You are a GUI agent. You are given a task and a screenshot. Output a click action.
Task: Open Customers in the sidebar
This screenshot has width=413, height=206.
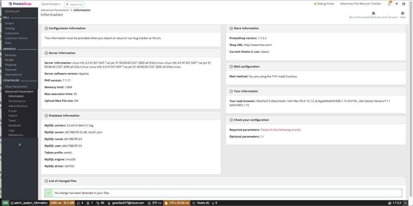tap(12, 33)
